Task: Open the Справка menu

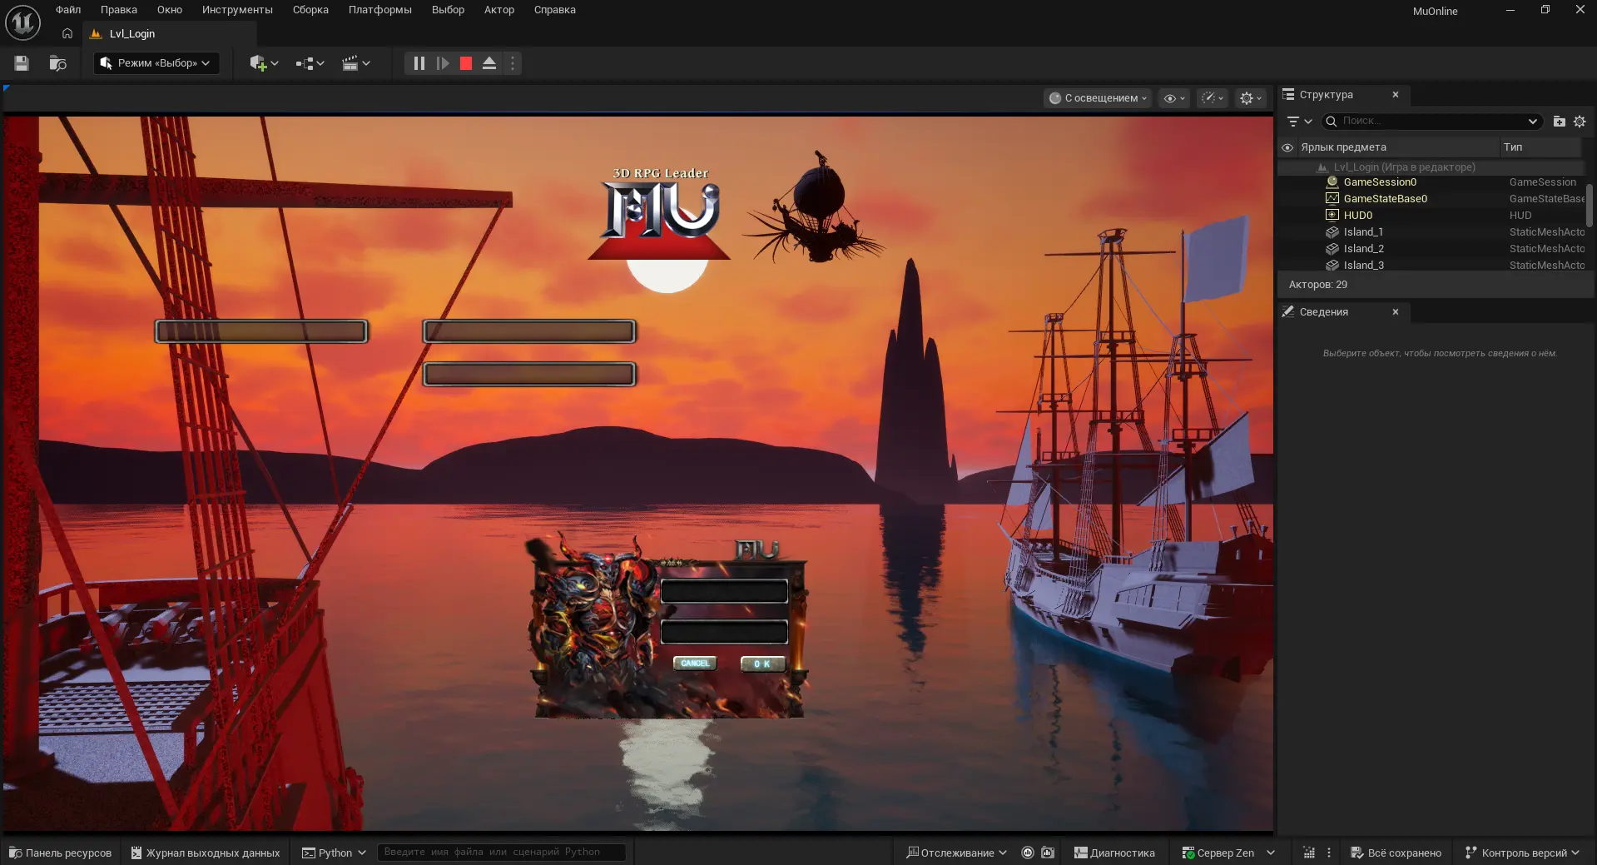Action: 555,10
